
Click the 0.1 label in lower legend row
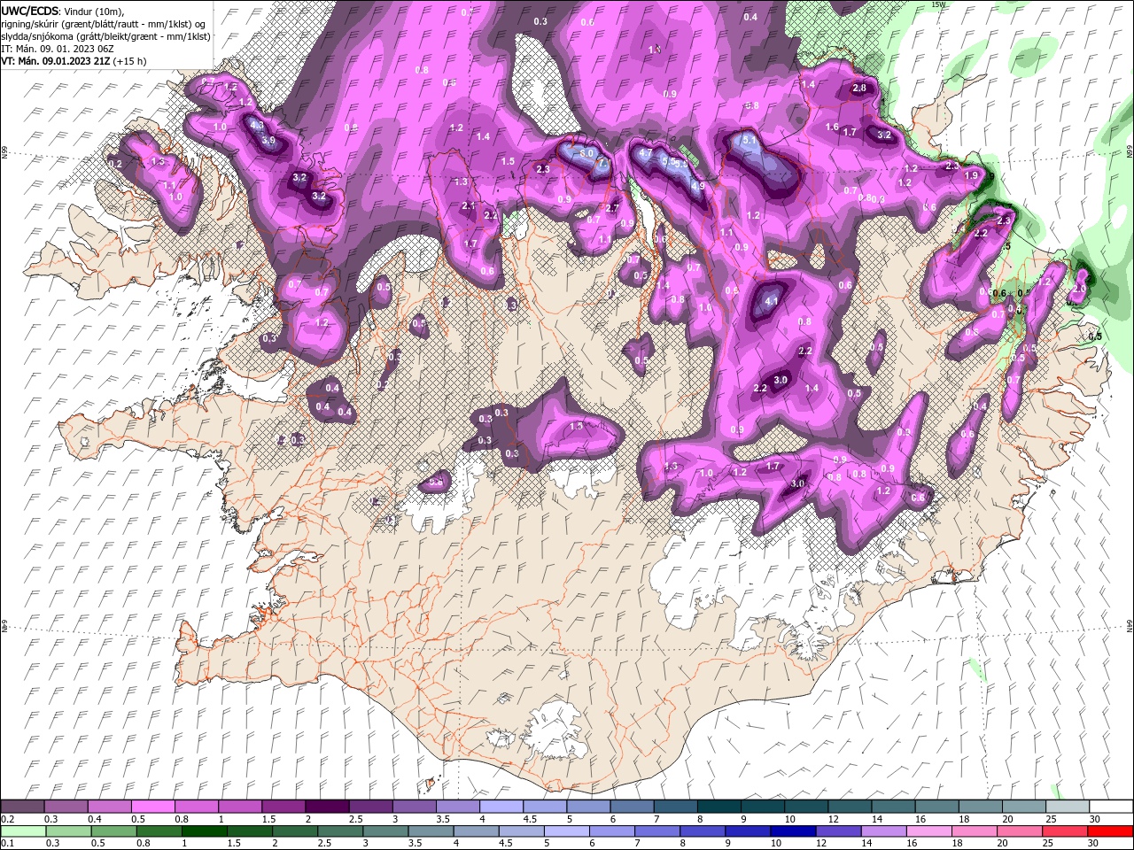click(9, 843)
